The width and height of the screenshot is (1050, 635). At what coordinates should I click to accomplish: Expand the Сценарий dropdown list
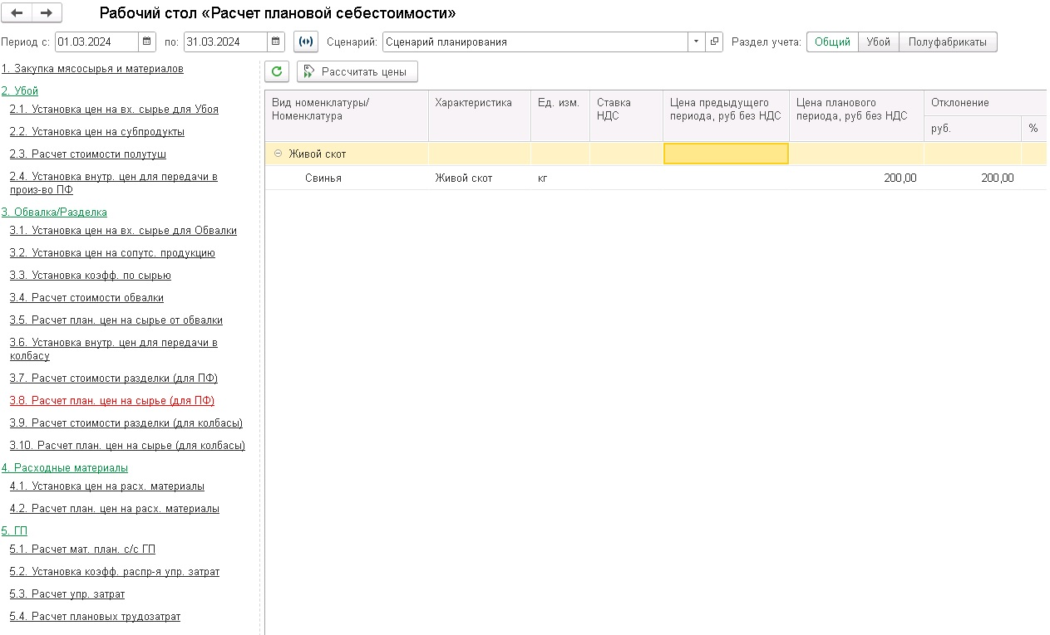click(x=696, y=42)
